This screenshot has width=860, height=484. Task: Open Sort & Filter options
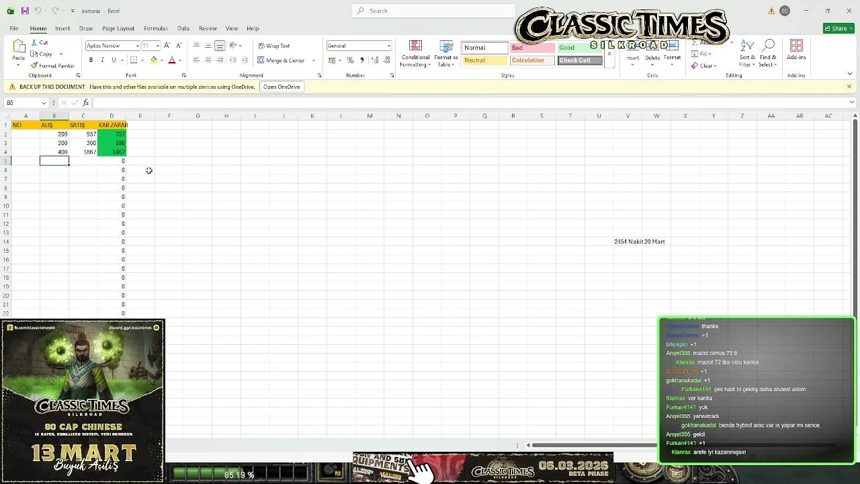pyautogui.click(x=747, y=53)
